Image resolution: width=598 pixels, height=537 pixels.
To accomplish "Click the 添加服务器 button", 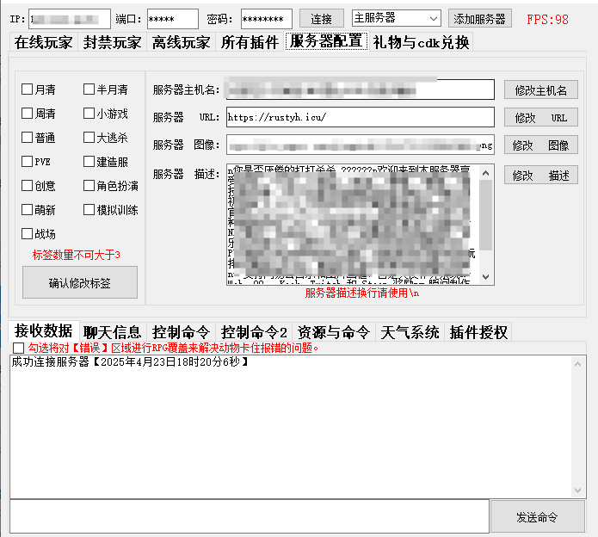I will pyautogui.click(x=479, y=19).
